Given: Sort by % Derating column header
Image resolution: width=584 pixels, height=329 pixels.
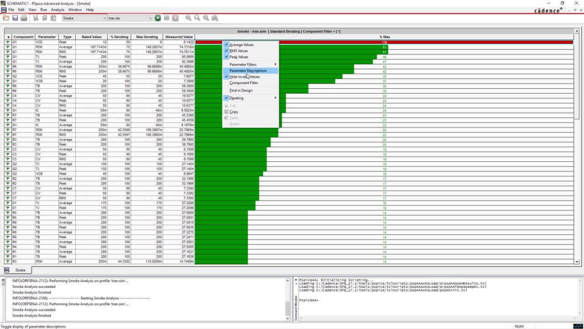Looking at the screenshot, I should coord(119,37).
